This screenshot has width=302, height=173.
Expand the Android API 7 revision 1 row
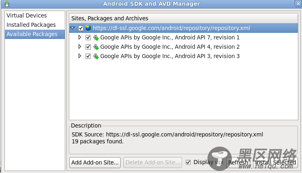tap(80, 37)
